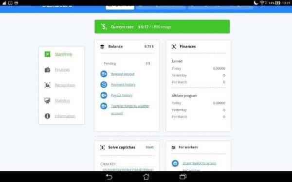The height and width of the screenshot is (182, 292).
Task: Tap the Android recent apps button
Action: point(183,177)
